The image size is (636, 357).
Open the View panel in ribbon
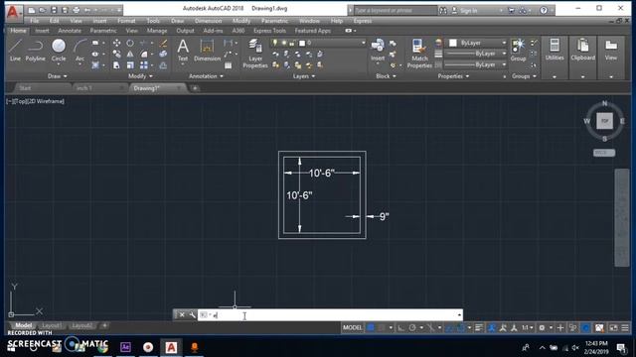[x=611, y=58]
